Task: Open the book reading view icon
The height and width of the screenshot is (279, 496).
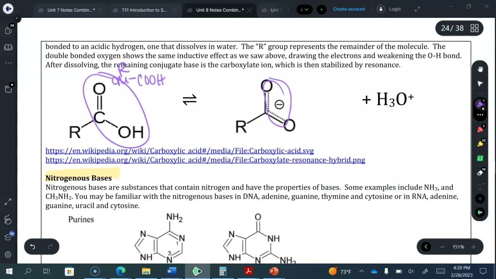Action: (x=8, y=47)
